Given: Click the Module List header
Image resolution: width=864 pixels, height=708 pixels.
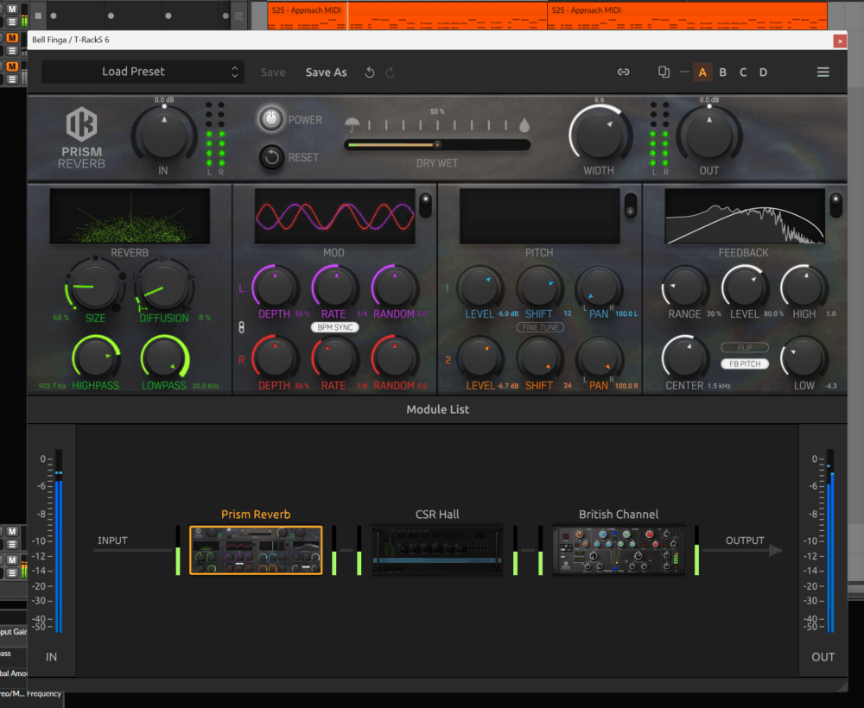Looking at the screenshot, I should [x=437, y=409].
